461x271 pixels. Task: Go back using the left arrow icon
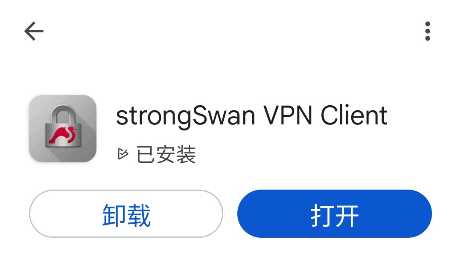(x=34, y=31)
